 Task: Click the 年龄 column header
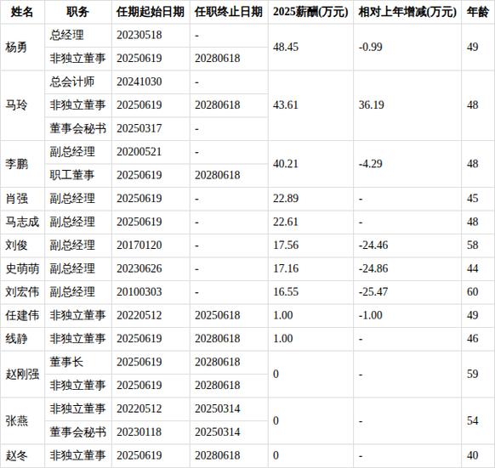(478, 12)
